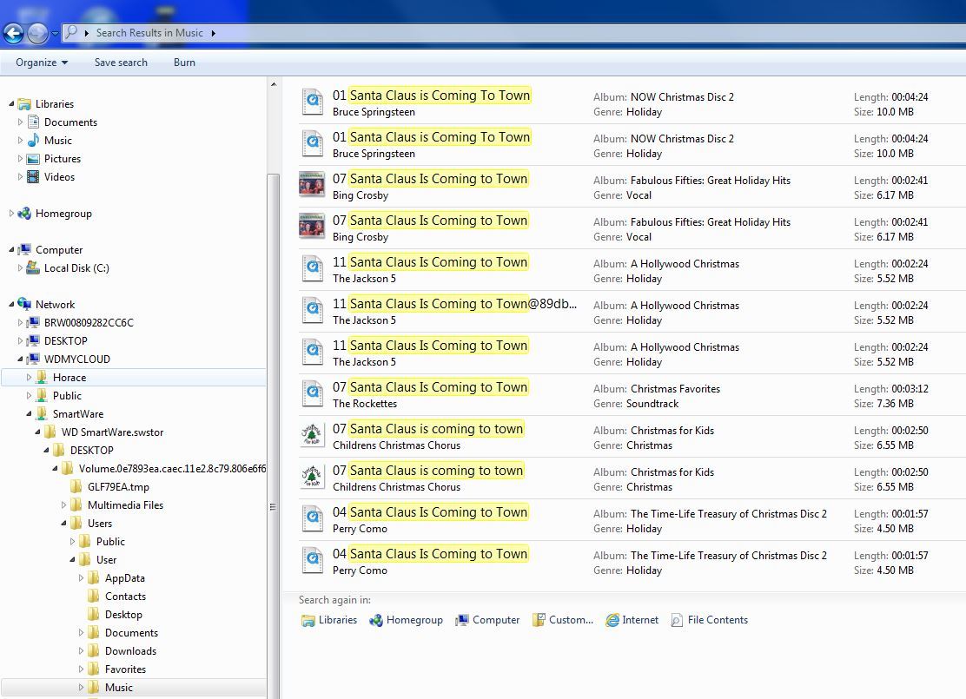Select first Childrens Christmas Chorus album thumbnail
The width and height of the screenshot is (966, 699).
[x=312, y=435]
